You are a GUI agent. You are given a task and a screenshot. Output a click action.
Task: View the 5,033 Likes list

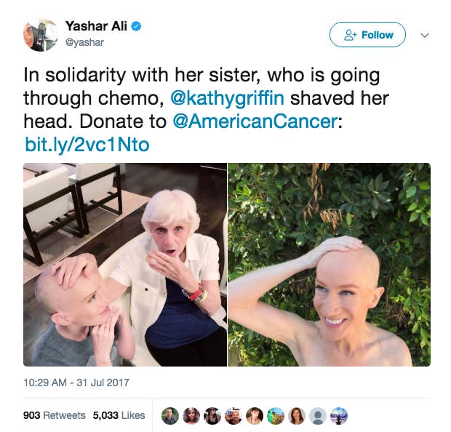tap(119, 415)
